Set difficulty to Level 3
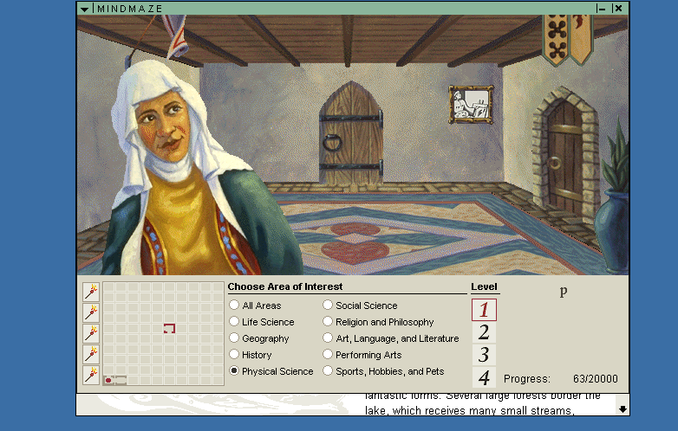The height and width of the screenshot is (431, 678). [x=484, y=355]
